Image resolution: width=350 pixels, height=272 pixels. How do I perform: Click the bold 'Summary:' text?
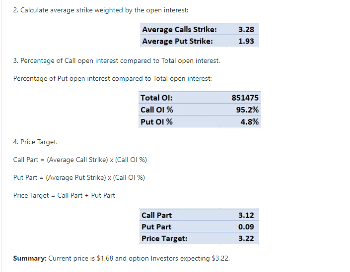[29, 259]
